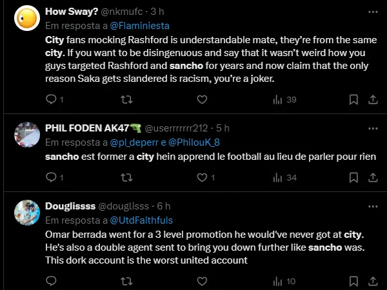387x290 pixels.
Task: Open more menu on PHIL FODEN AK47 tweet
Action: coord(372,128)
